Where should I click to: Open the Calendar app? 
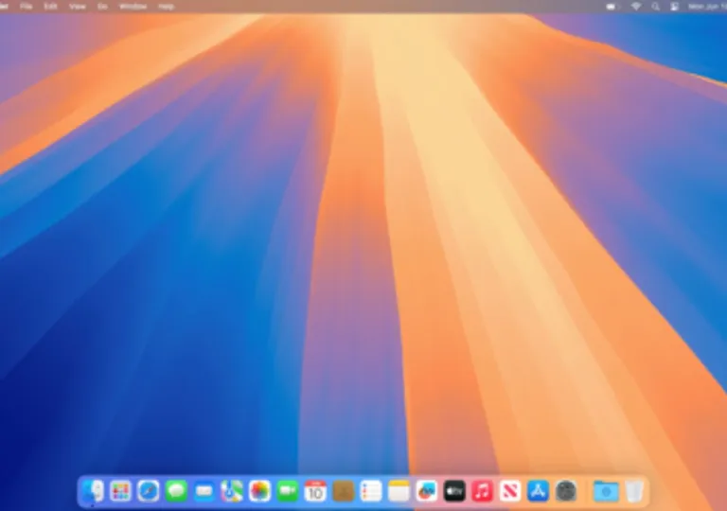coord(315,490)
